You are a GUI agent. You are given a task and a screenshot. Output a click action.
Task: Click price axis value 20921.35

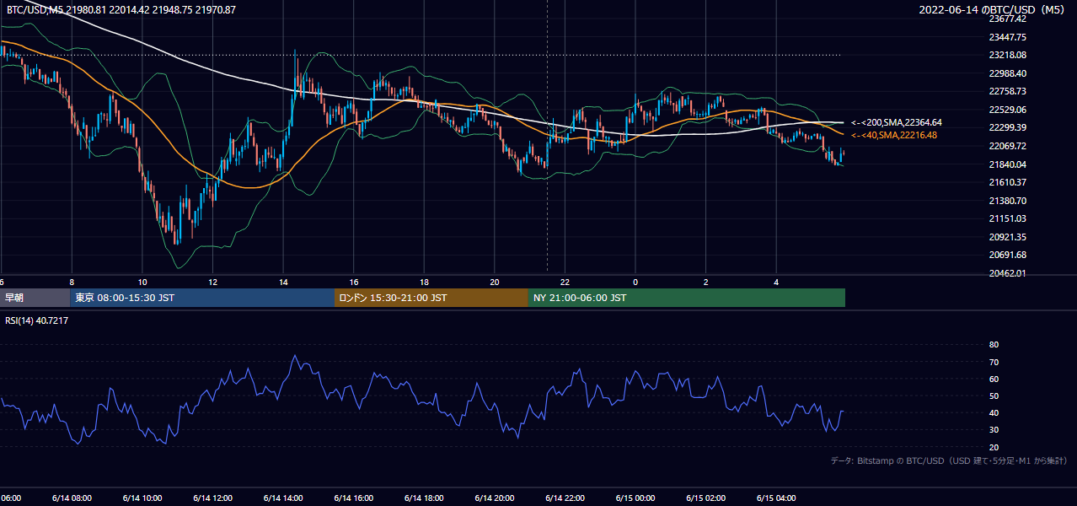click(1007, 237)
